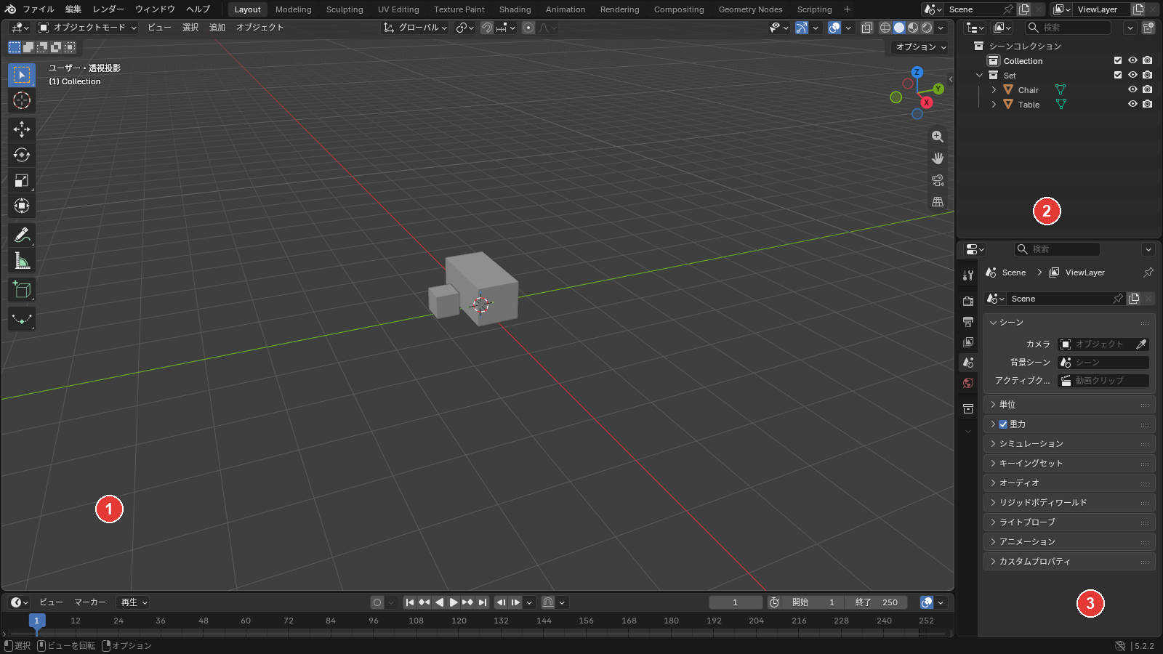Click the 終了 end frame field

876,602
